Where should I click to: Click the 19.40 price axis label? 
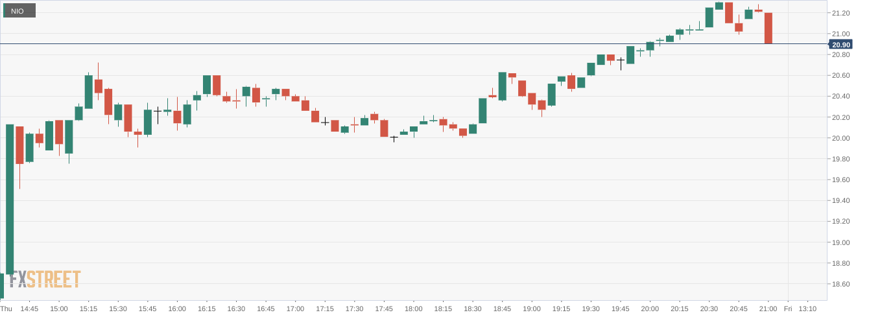point(840,201)
